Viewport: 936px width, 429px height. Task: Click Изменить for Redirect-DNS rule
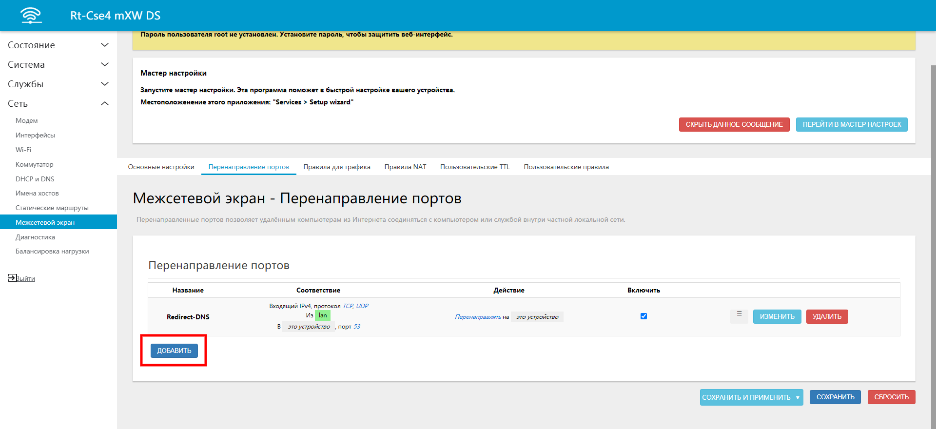coord(777,316)
